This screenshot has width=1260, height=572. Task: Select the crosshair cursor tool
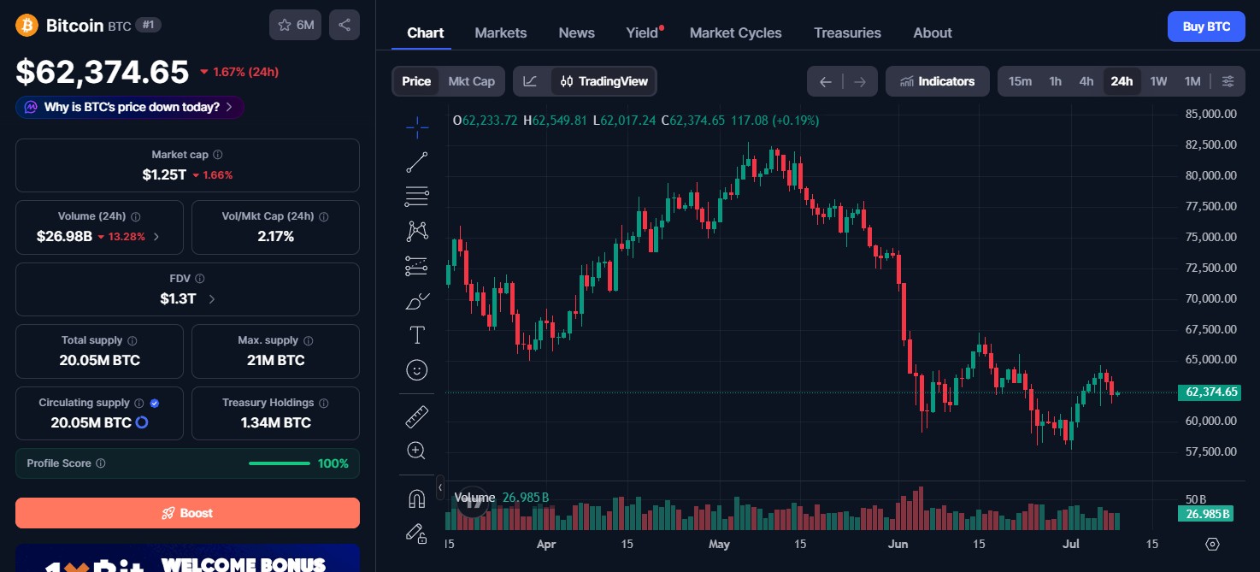coord(417,128)
